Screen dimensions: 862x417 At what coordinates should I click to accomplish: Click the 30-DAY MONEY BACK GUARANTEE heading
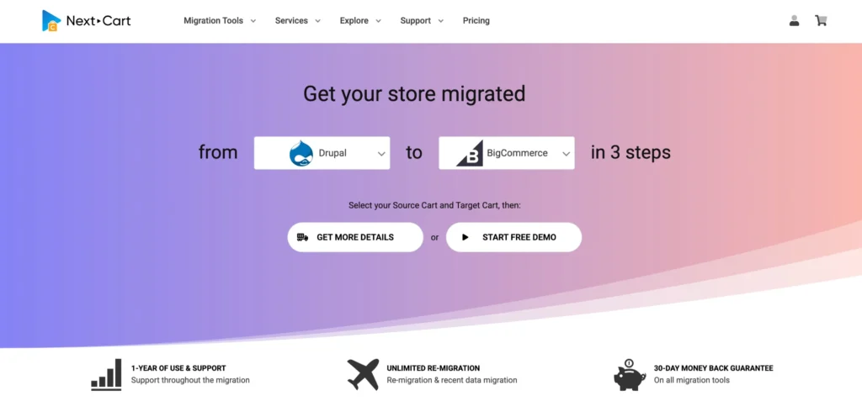[714, 368]
